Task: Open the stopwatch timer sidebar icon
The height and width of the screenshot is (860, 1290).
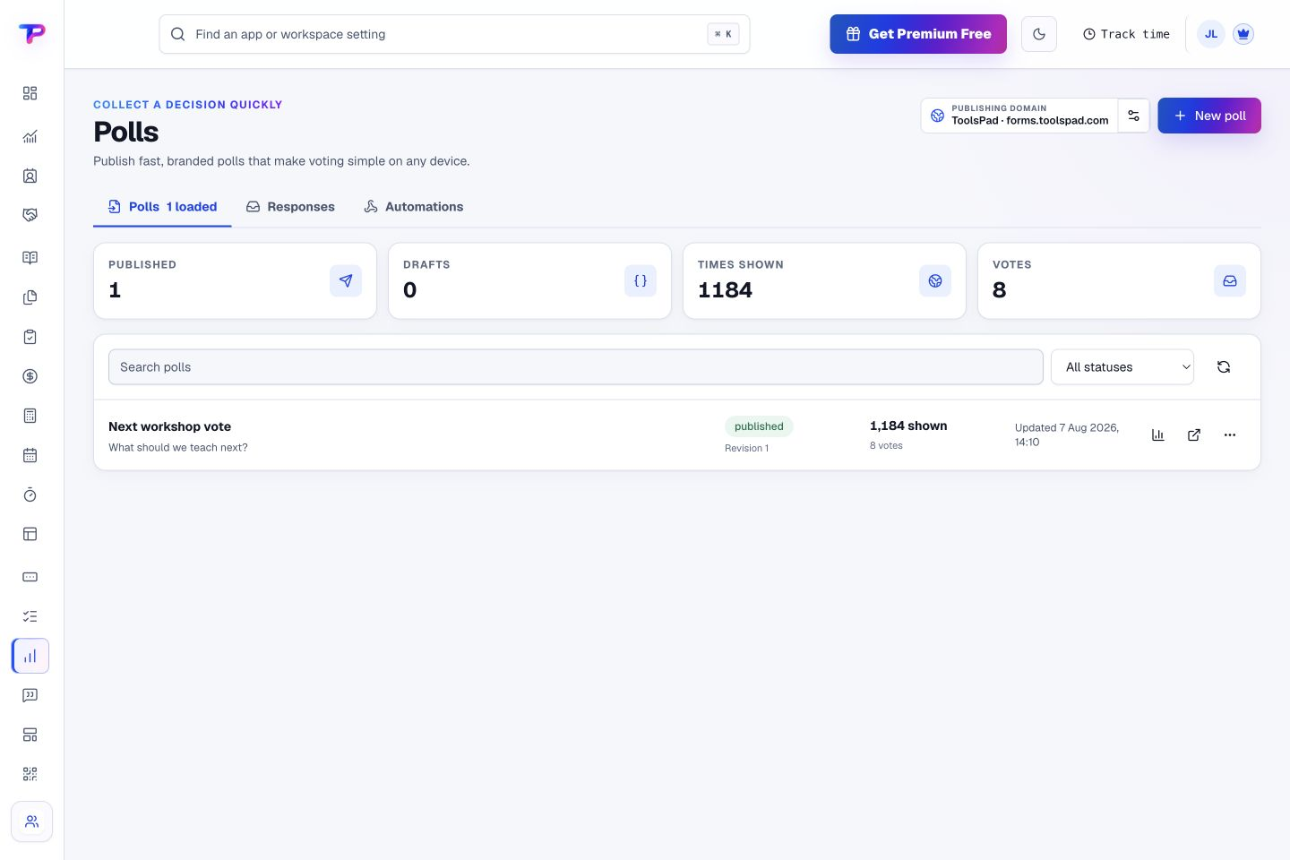Action: 30,494
